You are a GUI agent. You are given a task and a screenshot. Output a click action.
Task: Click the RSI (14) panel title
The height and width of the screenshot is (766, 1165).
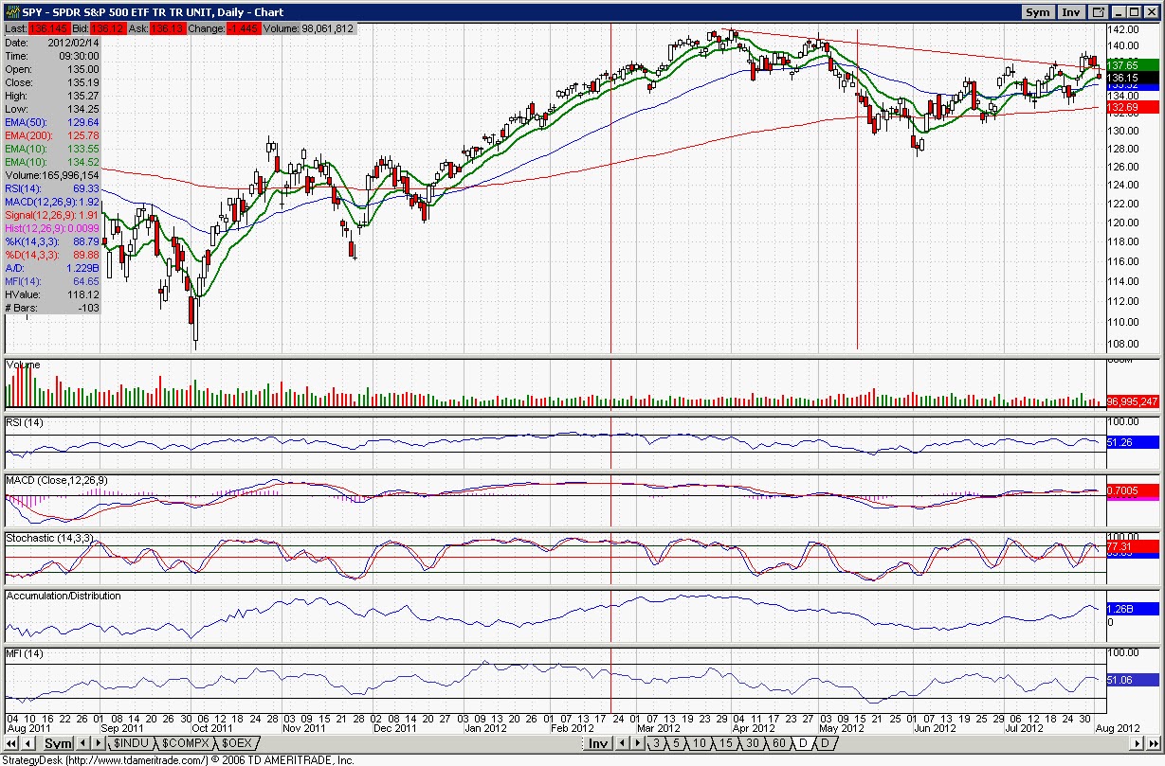click(x=26, y=421)
